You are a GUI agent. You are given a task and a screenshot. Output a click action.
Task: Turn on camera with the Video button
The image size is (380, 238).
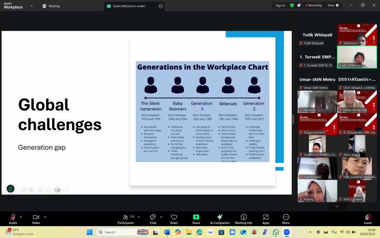(x=36, y=218)
